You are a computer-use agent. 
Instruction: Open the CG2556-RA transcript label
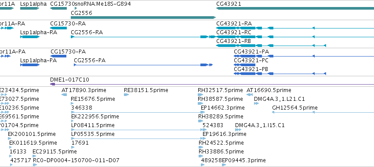[x=87, y=32]
